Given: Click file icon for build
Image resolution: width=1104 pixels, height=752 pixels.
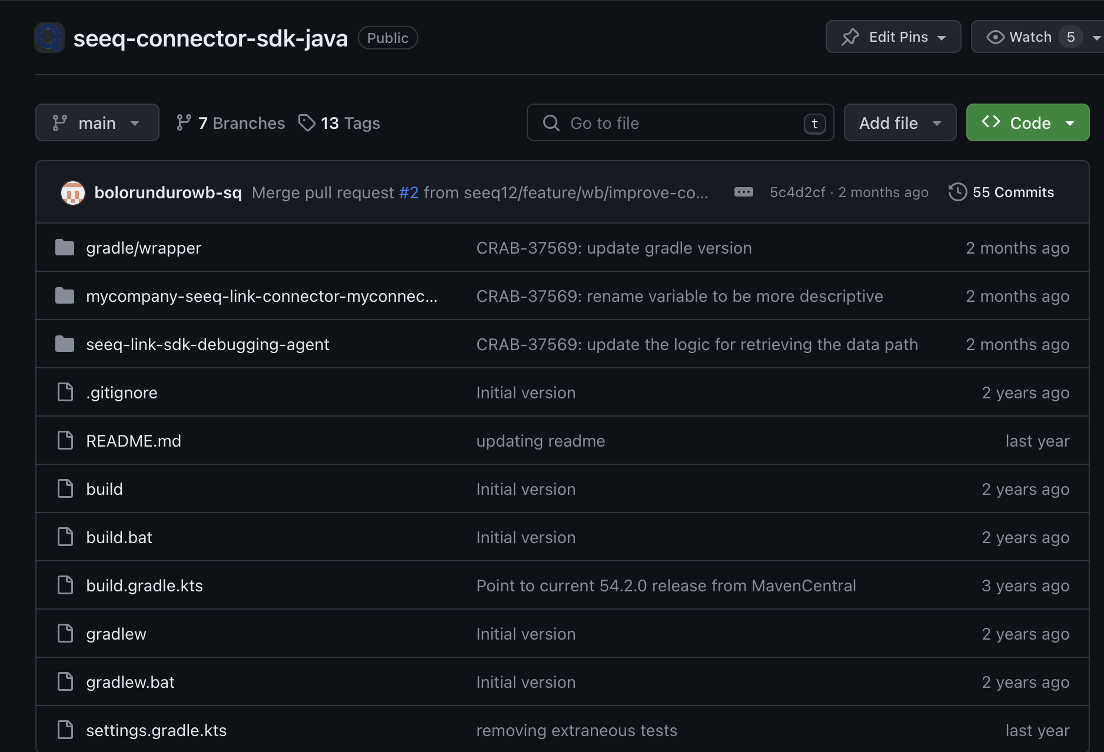Looking at the screenshot, I should [x=65, y=488].
